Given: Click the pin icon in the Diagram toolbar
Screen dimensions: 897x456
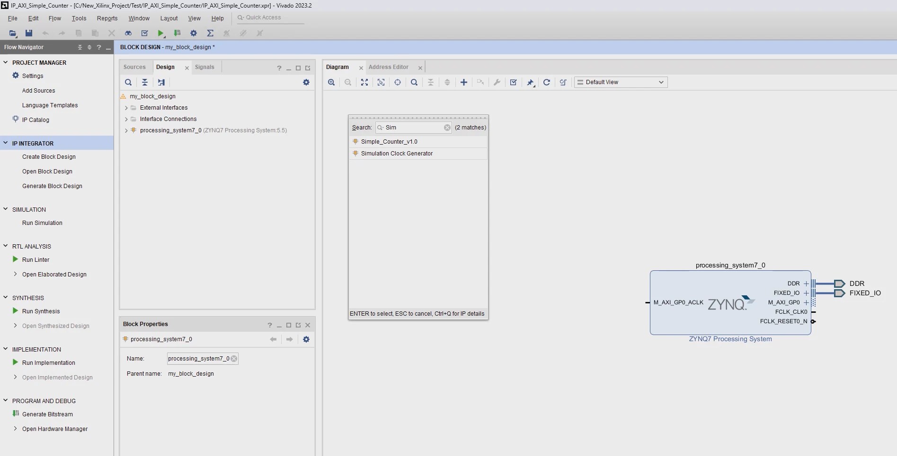Looking at the screenshot, I should [x=530, y=82].
